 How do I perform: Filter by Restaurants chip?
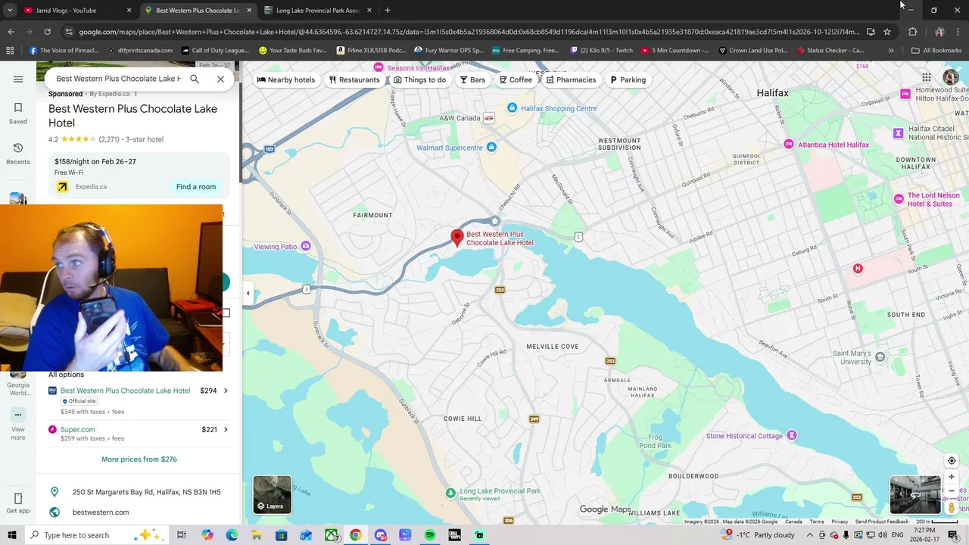pyautogui.click(x=354, y=79)
